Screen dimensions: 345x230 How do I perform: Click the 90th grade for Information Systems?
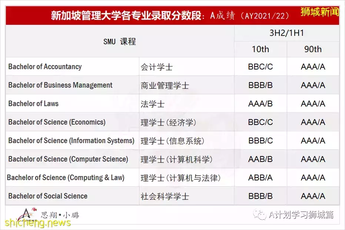point(313,141)
